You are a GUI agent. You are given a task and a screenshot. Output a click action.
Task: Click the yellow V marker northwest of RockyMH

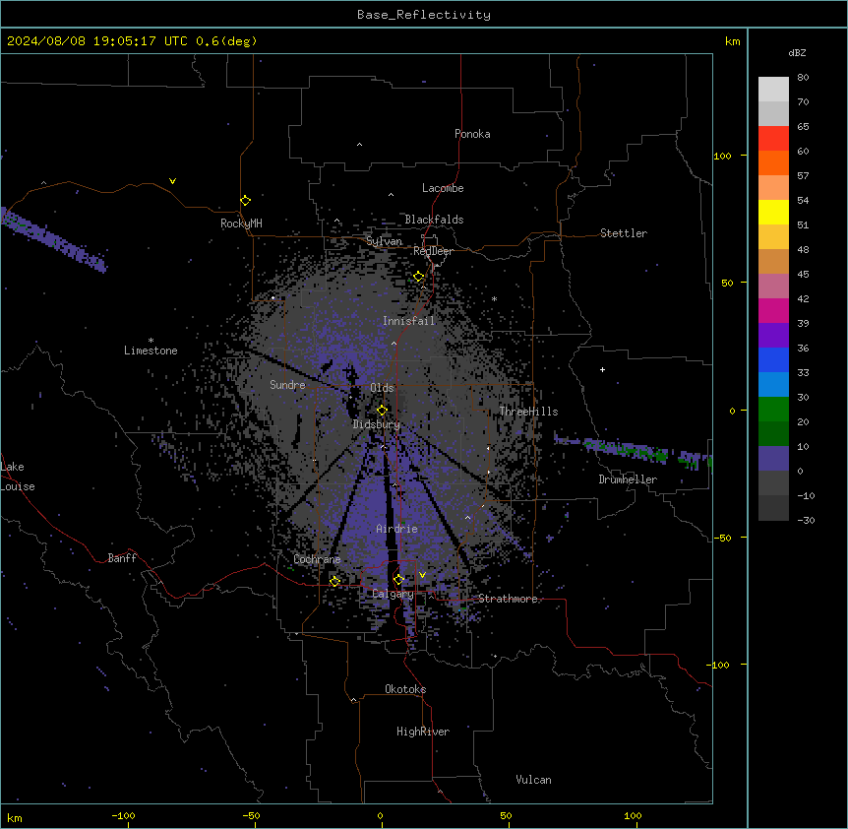pyautogui.click(x=172, y=181)
